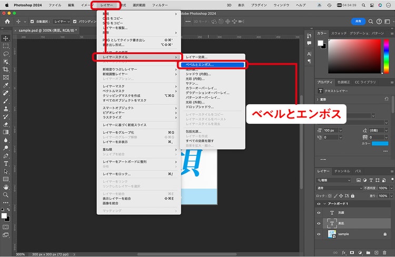Open the layer filter 種類 dropdown
The image size is (395, 257).
point(333,180)
